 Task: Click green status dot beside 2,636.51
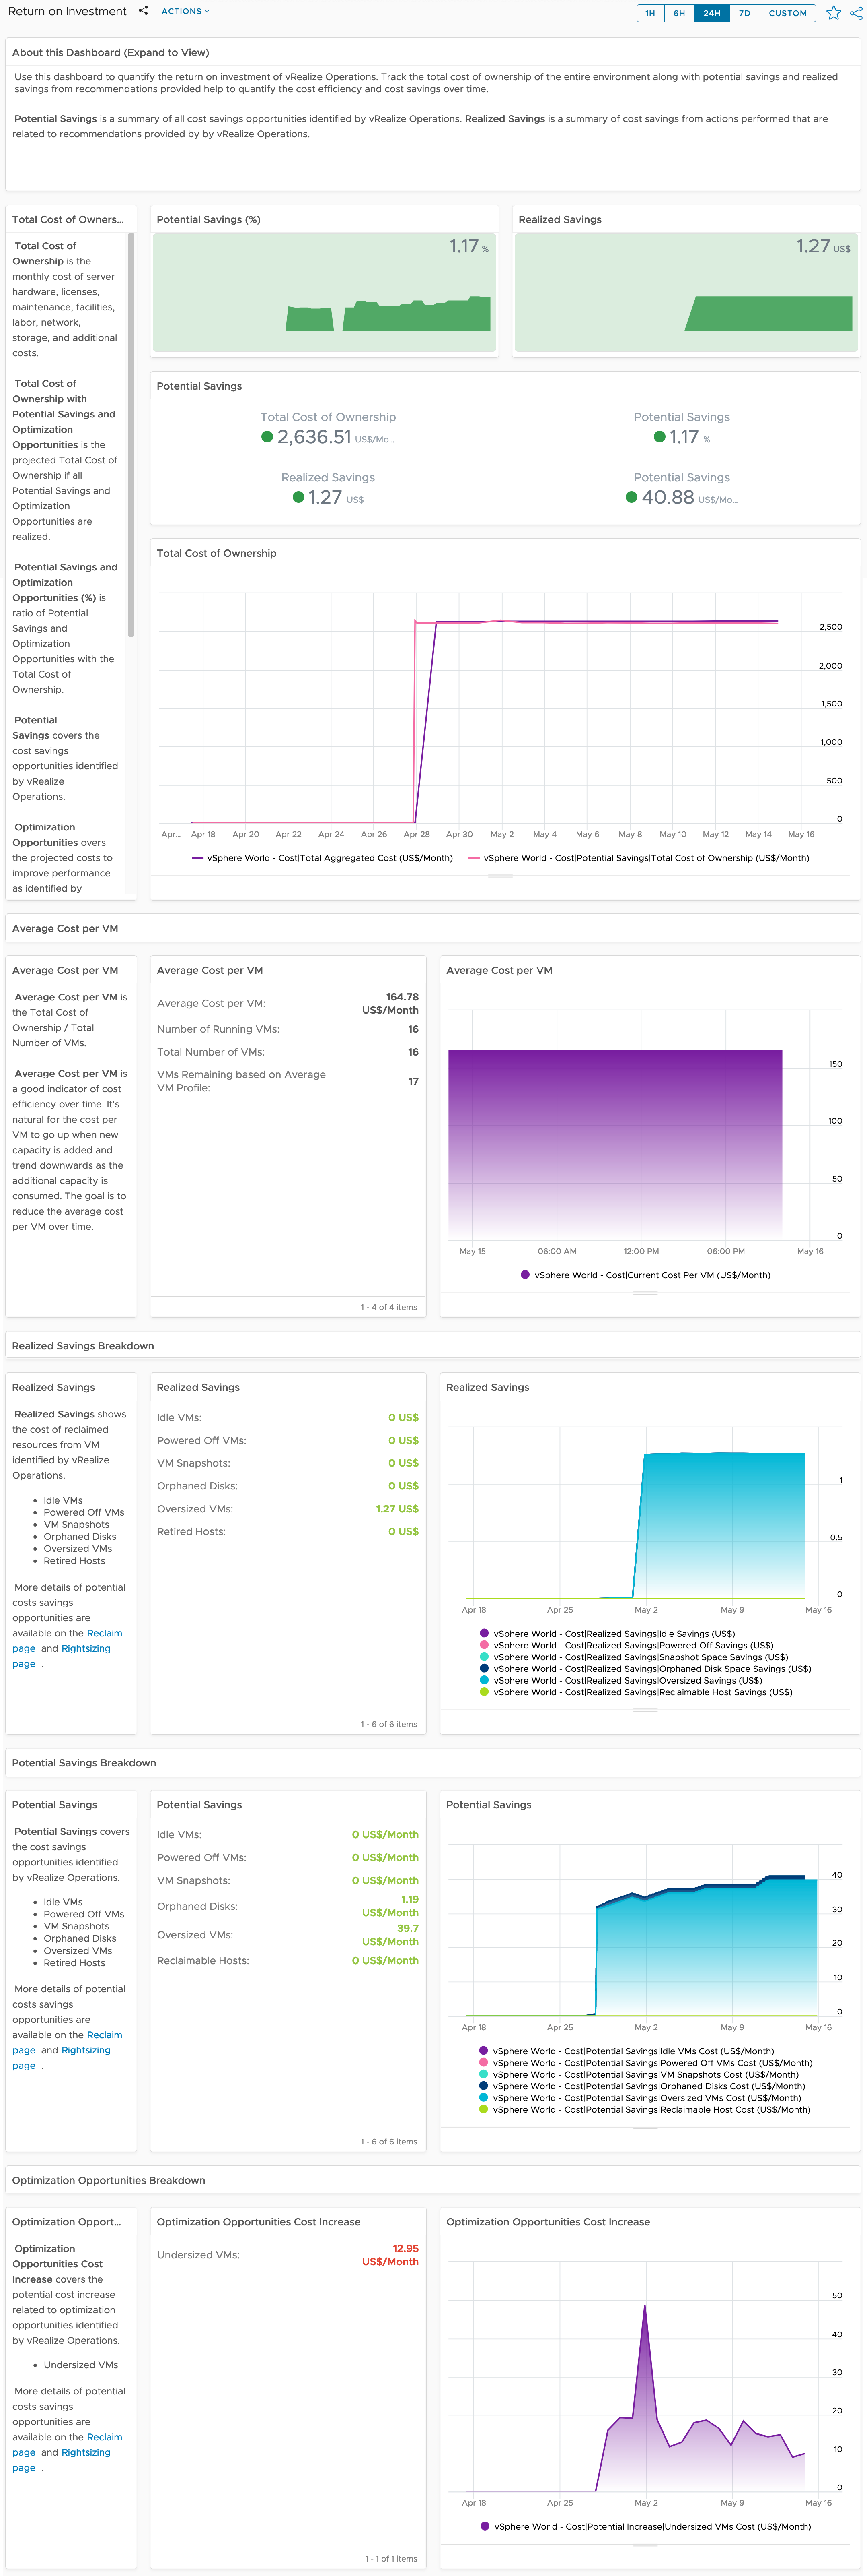click(x=267, y=437)
